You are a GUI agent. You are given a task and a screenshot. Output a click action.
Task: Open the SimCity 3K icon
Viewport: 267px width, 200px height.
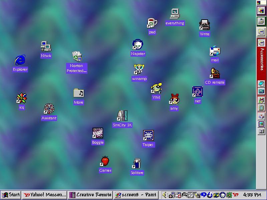122,116
